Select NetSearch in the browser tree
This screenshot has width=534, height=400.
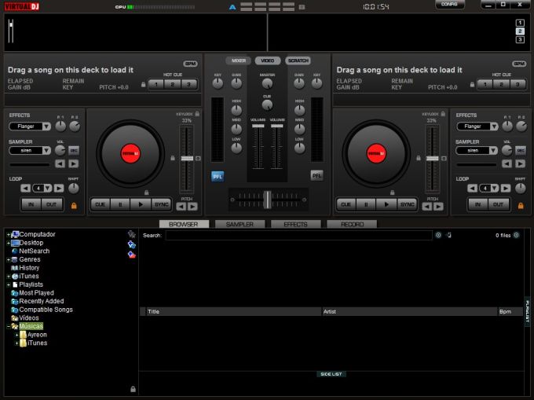click(34, 251)
